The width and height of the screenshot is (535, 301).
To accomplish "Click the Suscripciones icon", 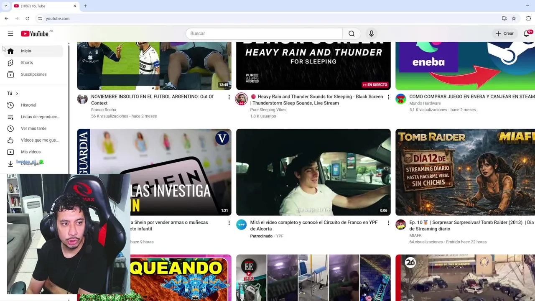I will (x=10, y=74).
